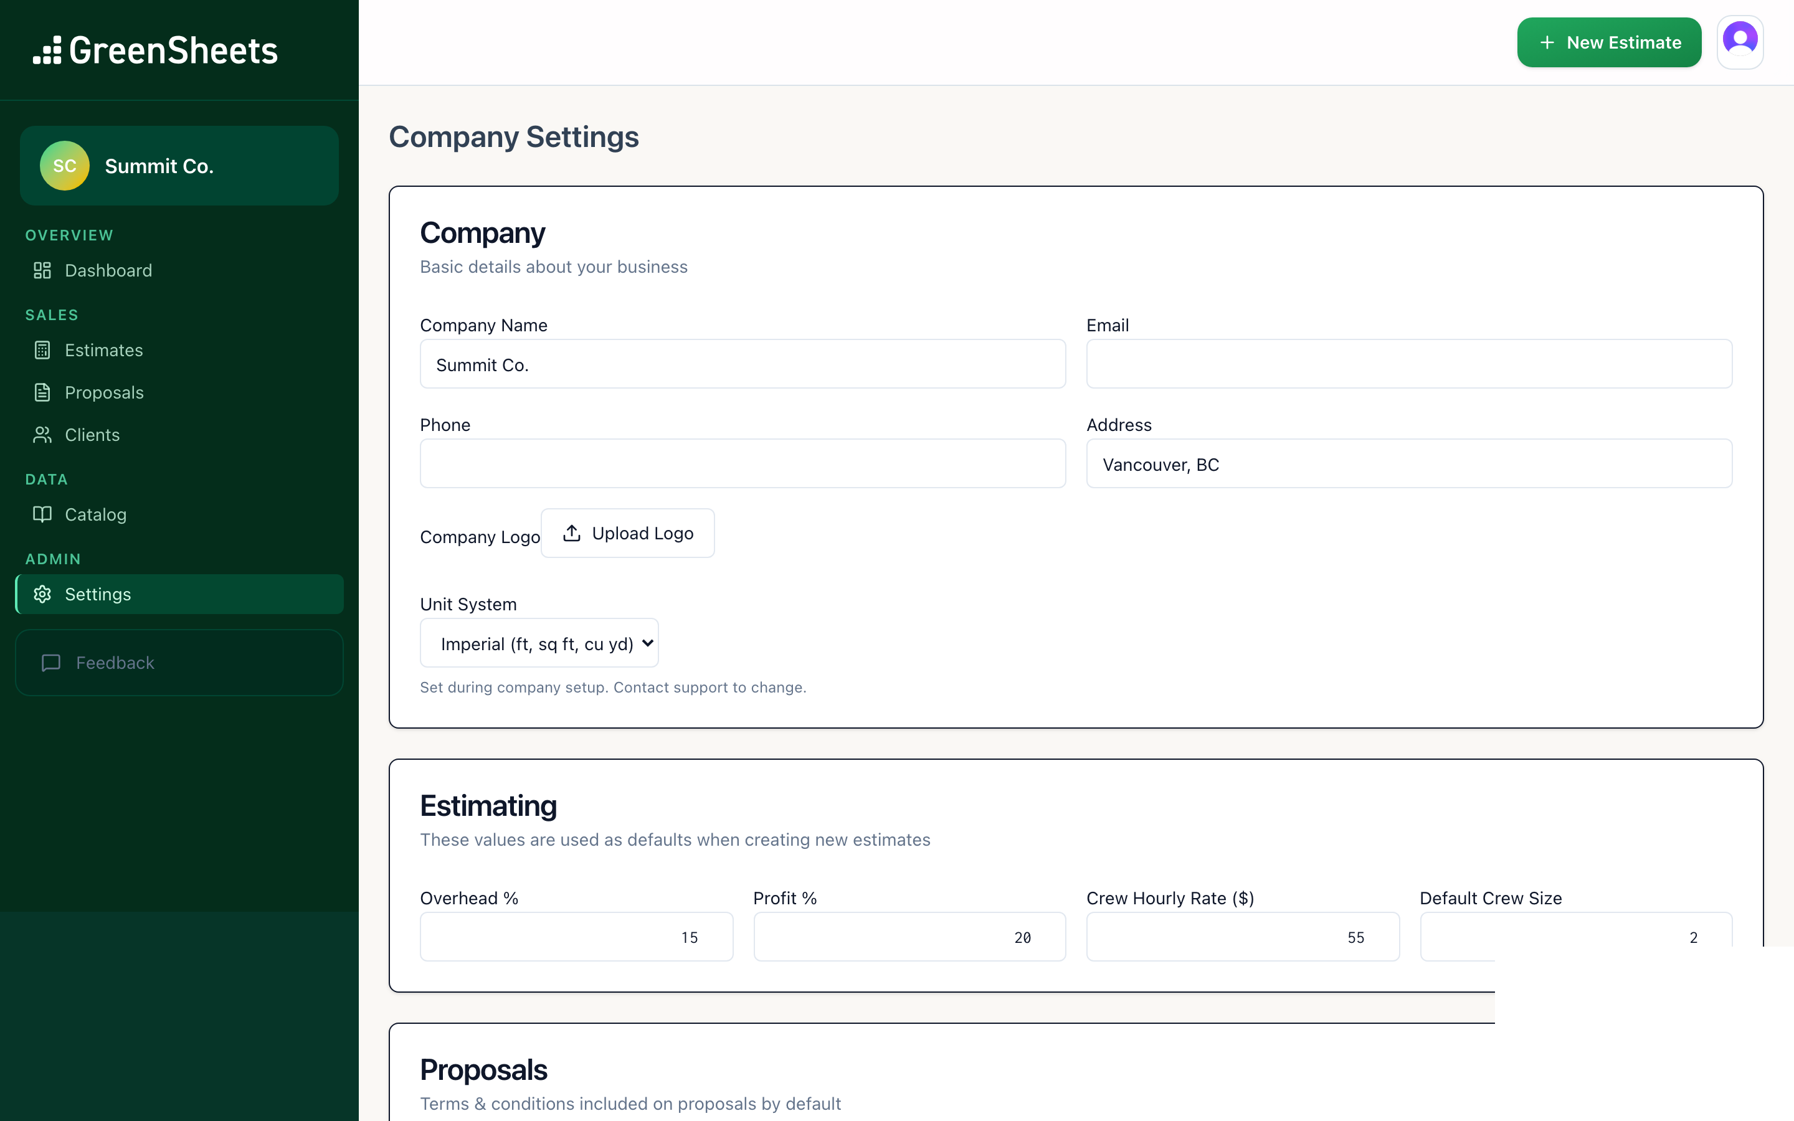Click the Estimates calculator icon
Image resolution: width=1794 pixels, height=1121 pixels.
[x=42, y=350]
